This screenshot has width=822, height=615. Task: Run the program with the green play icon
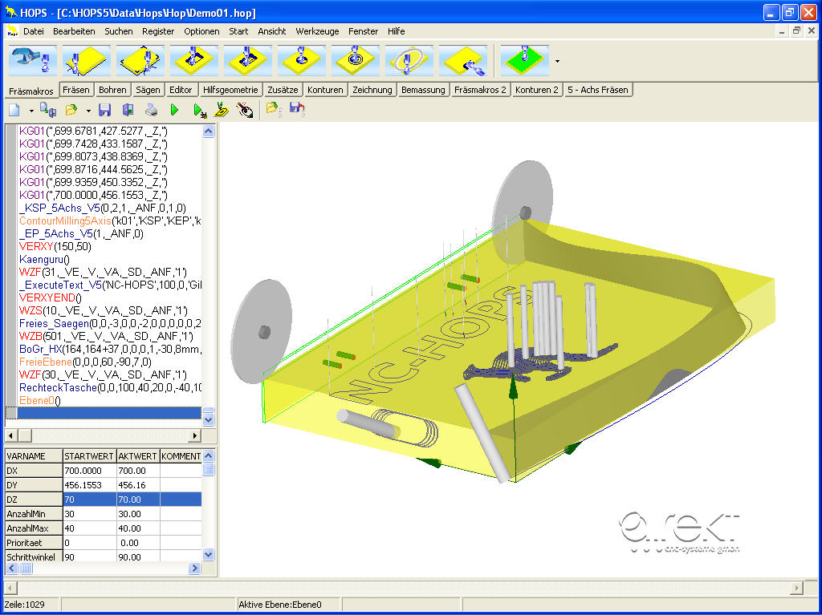coord(174,110)
